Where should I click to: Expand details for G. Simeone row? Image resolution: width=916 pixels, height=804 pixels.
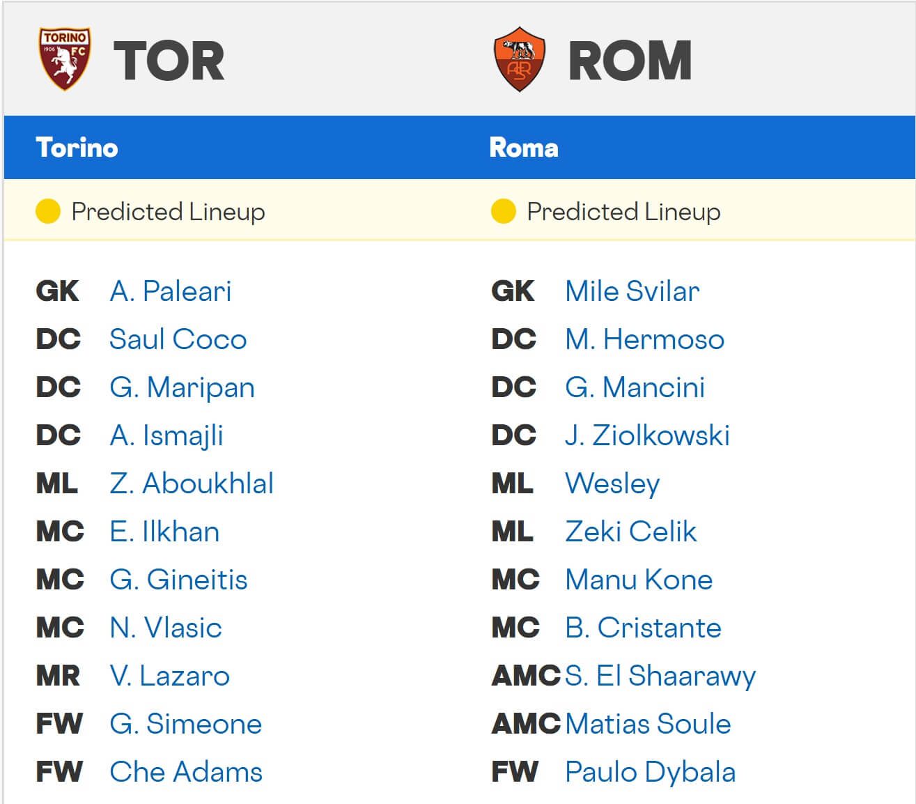[186, 724]
